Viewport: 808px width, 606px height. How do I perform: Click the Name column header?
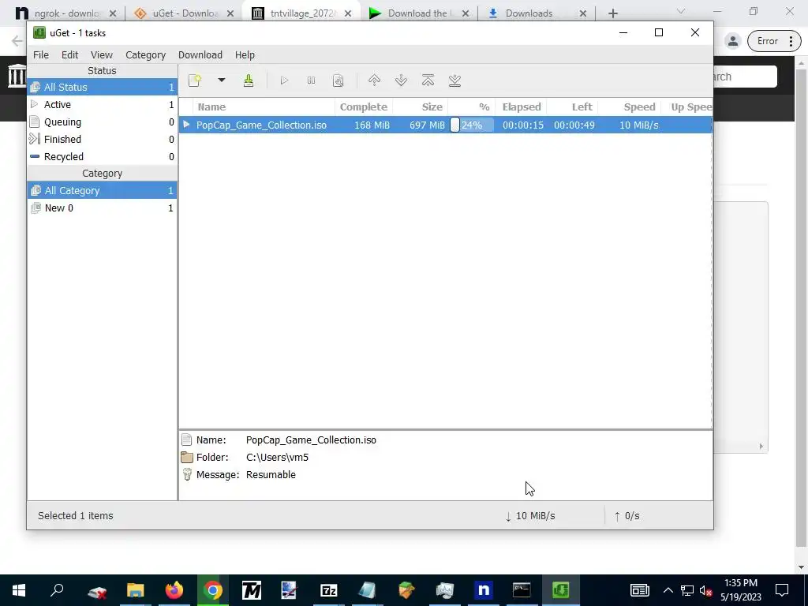pyautogui.click(x=264, y=107)
